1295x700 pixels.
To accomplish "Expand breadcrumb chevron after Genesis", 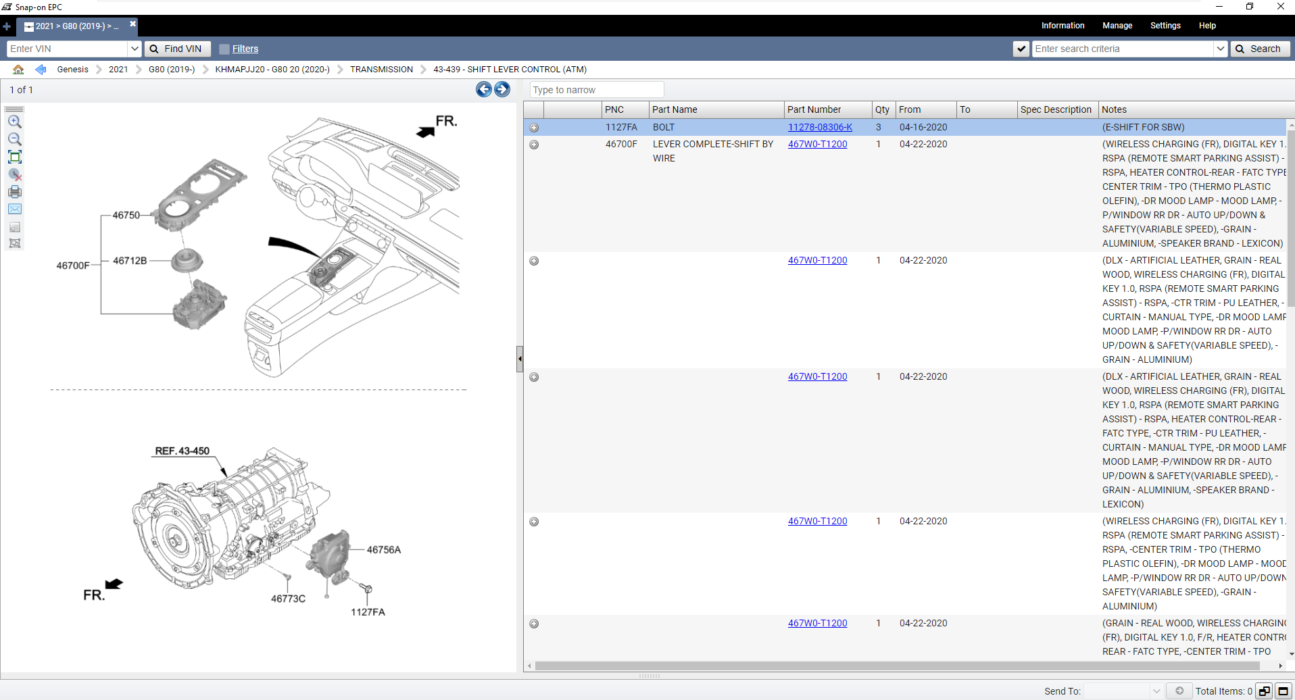I will tap(99, 70).
